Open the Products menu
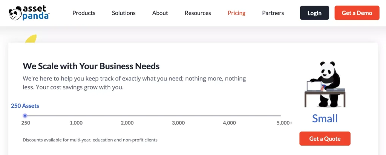The image size is (386, 155). pyautogui.click(x=84, y=13)
